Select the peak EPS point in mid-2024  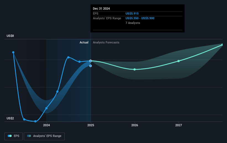tap(68, 57)
